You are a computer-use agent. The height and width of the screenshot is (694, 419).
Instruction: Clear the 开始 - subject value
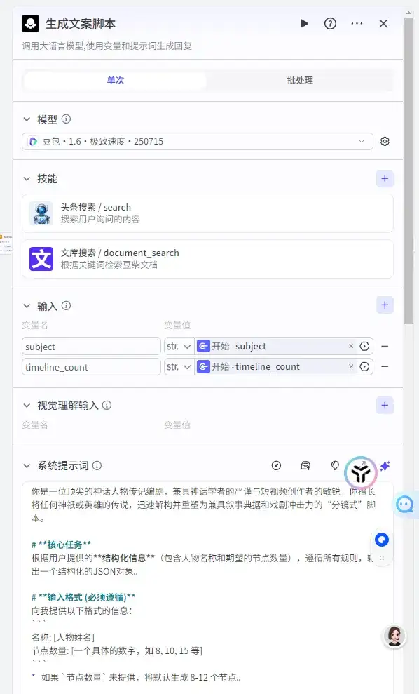[351, 346]
